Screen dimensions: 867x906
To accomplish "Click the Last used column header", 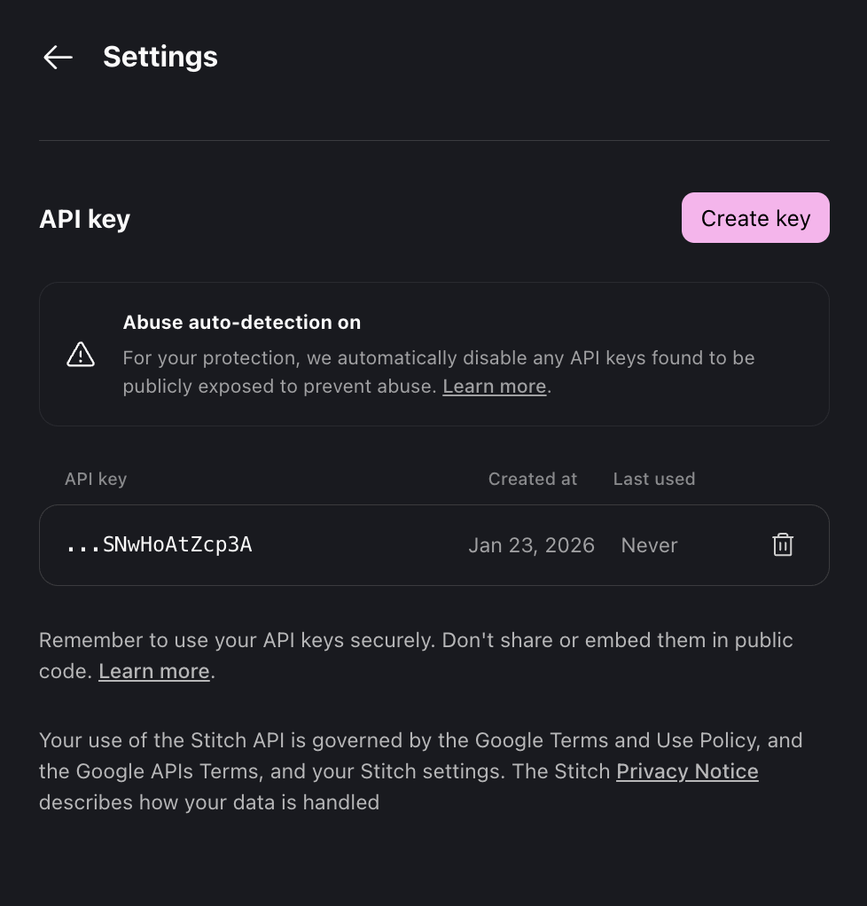I will click(x=653, y=480).
